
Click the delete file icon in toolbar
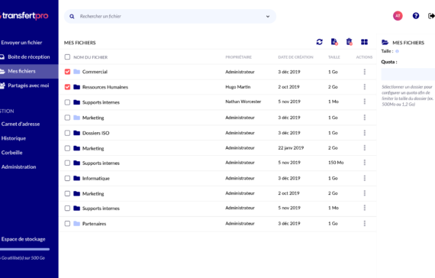click(x=334, y=42)
